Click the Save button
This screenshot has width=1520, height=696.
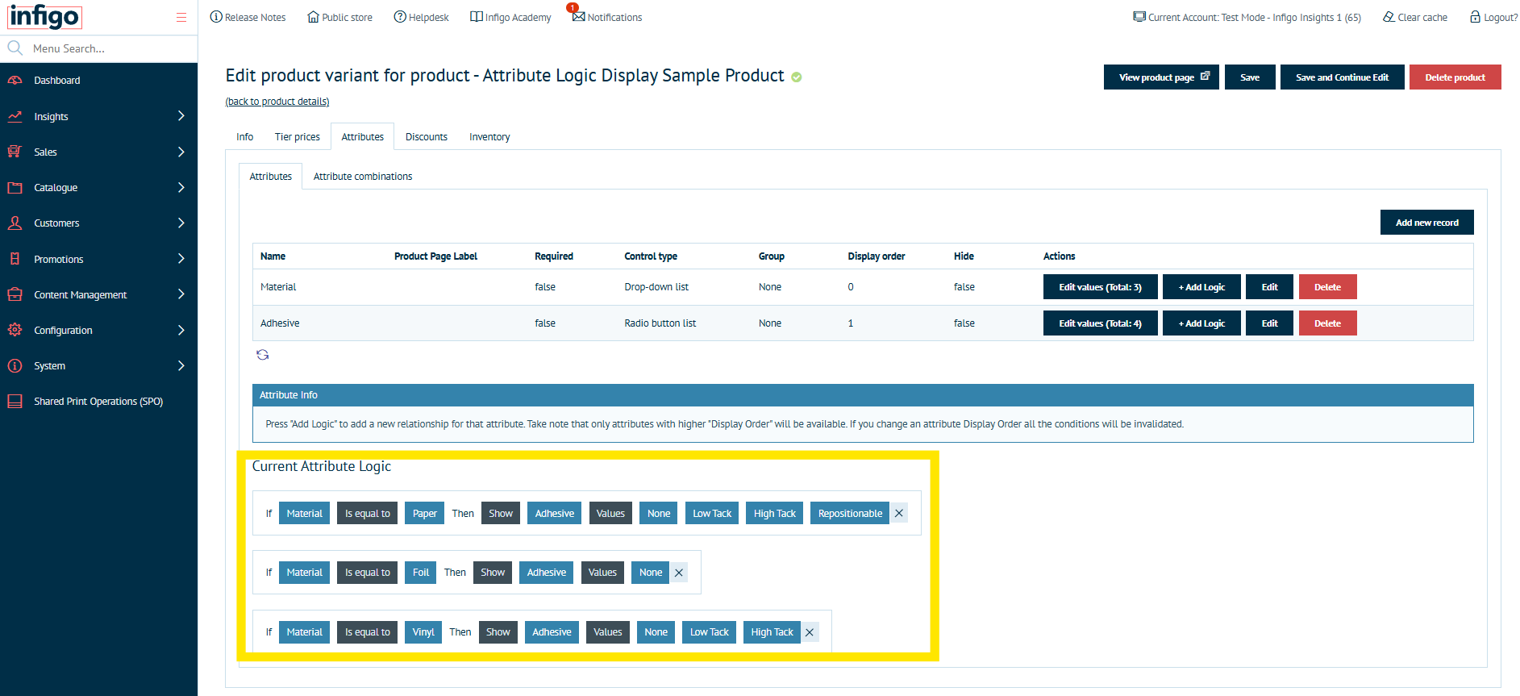[1250, 77]
